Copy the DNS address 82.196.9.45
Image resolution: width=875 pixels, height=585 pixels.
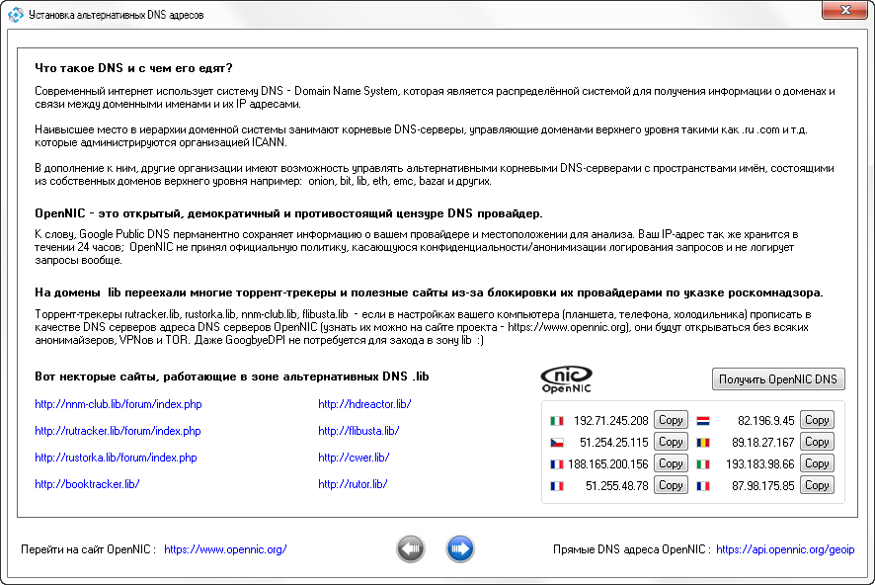pyautogui.click(x=817, y=420)
